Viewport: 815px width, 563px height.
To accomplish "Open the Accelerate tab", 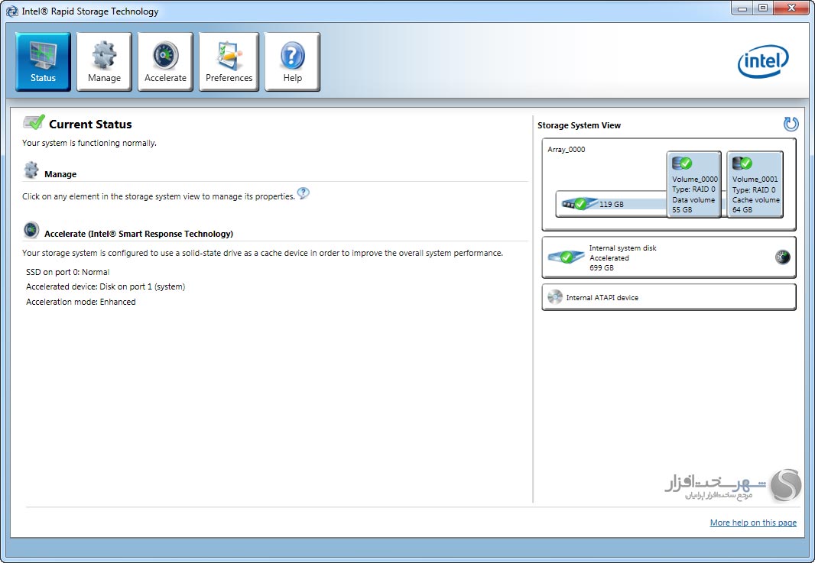I will point(165,62).
